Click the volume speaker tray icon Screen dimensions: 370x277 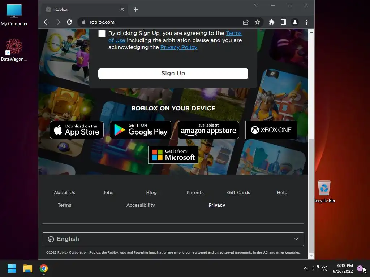324,268
